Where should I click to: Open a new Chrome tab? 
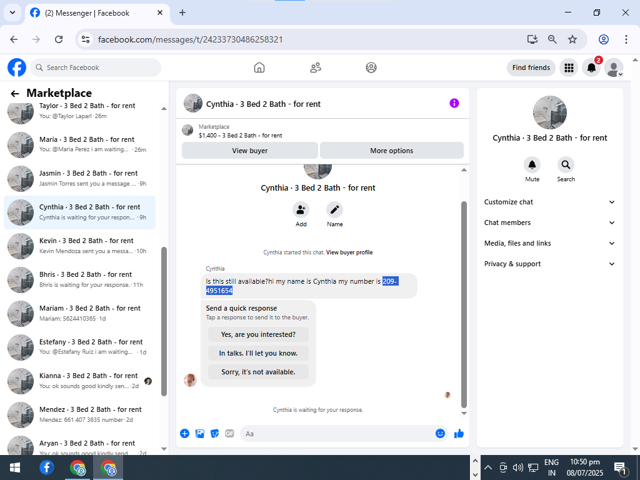pyautogui.click(x=182, y=12)
